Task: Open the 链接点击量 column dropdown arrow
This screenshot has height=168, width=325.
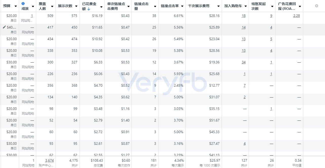Action: pos(155,6)
